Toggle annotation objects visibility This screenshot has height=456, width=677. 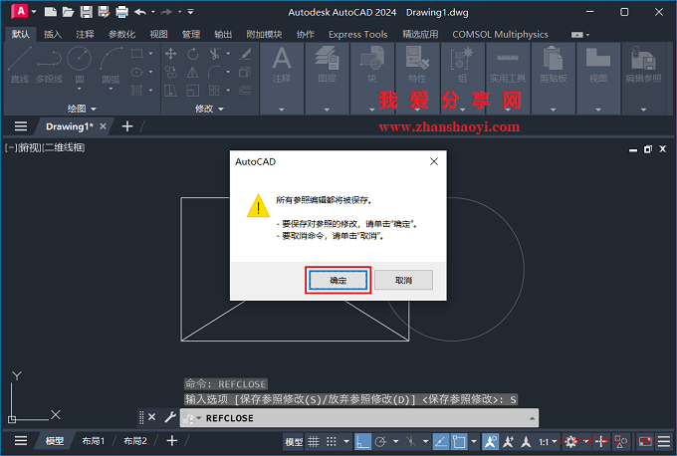point(491,441)
